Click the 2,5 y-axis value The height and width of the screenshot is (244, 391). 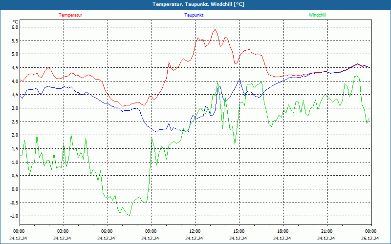click(x=15, y=122)
